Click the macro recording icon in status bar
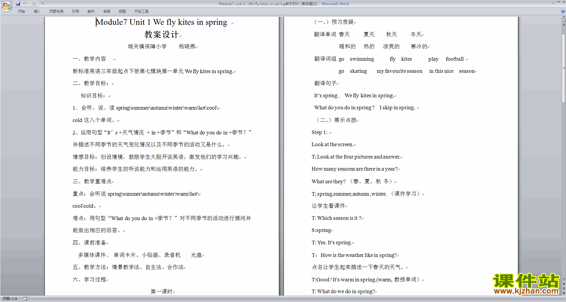This screenshot has height=302, width=566. click(x=25, y=299)
